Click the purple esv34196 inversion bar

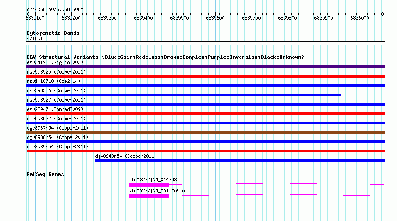[205, 67]
